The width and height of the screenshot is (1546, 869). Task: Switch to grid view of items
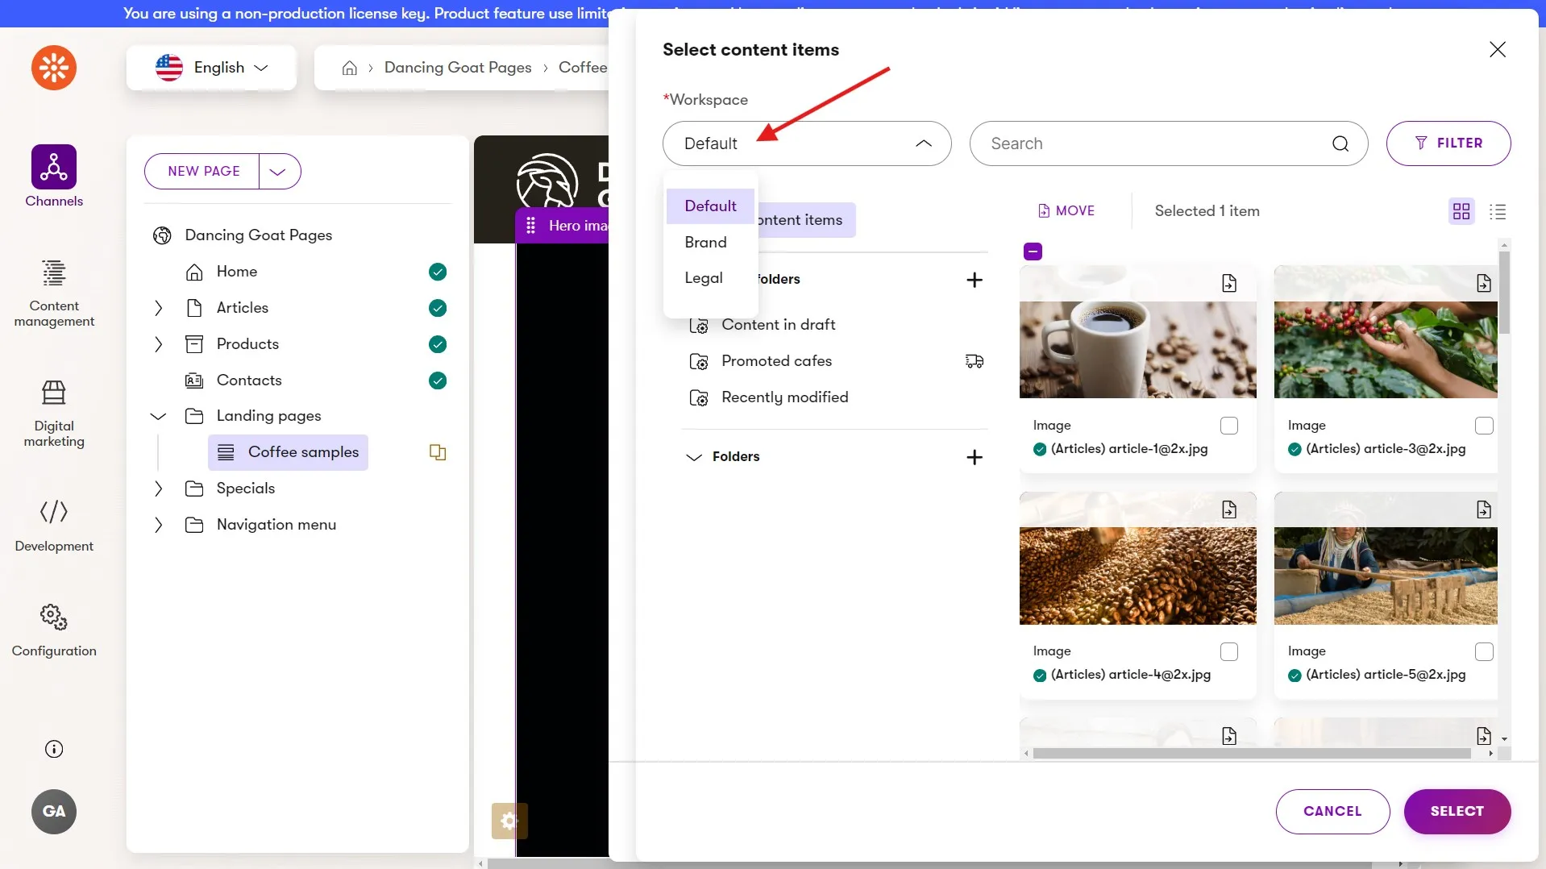tap(1461, 211)
